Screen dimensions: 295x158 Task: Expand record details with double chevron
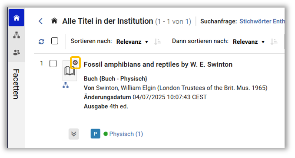click(74, 134)
